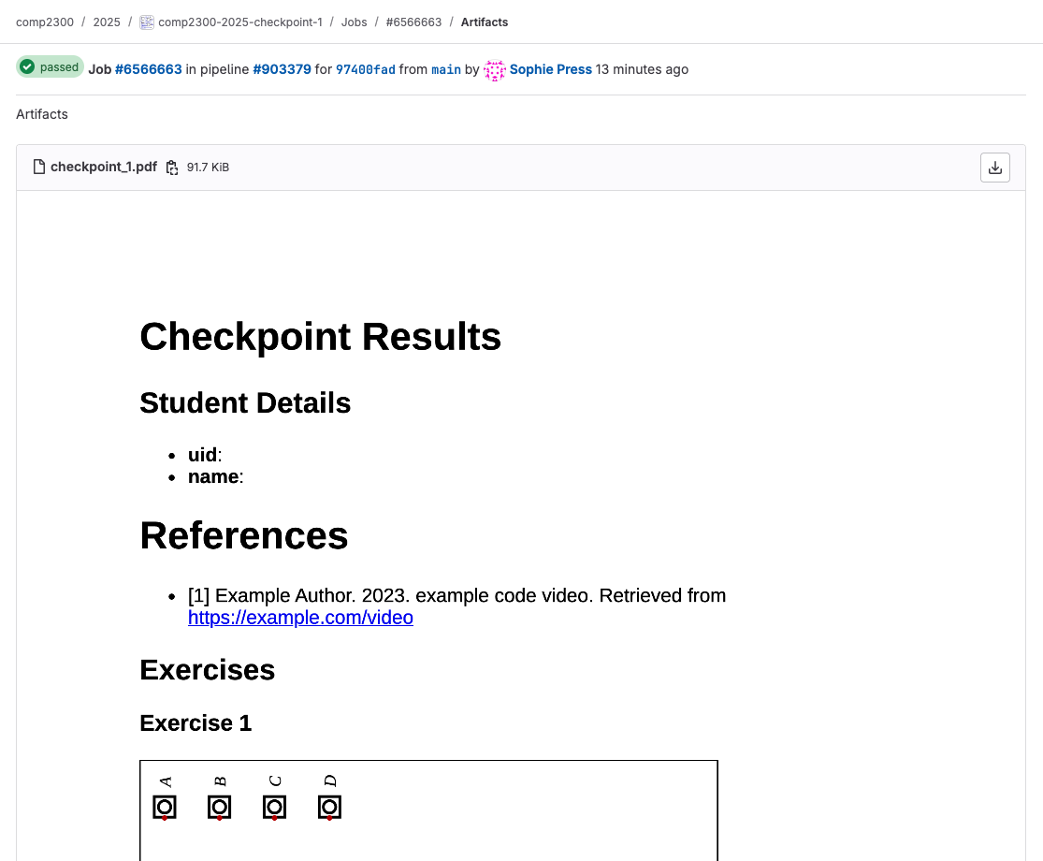
Task: Click the project avatar in breadcrumbs
Action: tap(147, 22)
